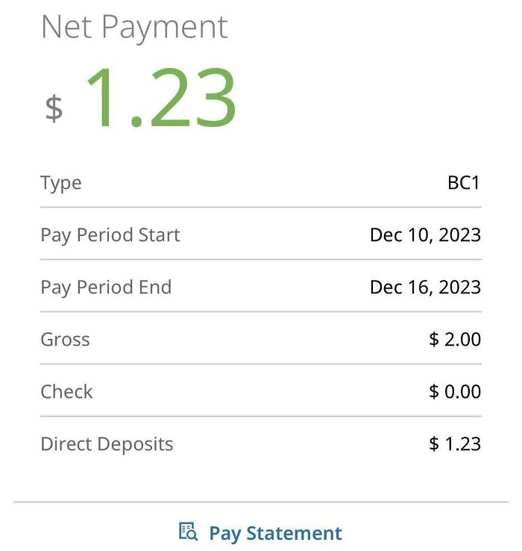Viewport: 522px width, 551px height.
Task: Select the BC1 type value
Action: coord(464,183)
